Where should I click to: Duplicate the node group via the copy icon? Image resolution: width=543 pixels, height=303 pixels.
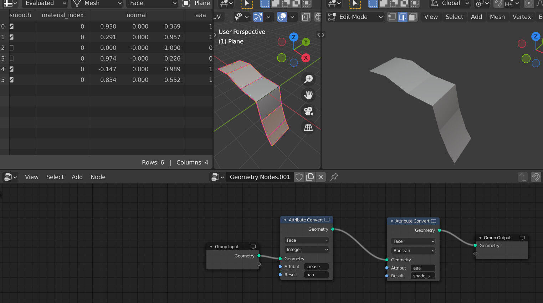(x=310, y=177)
